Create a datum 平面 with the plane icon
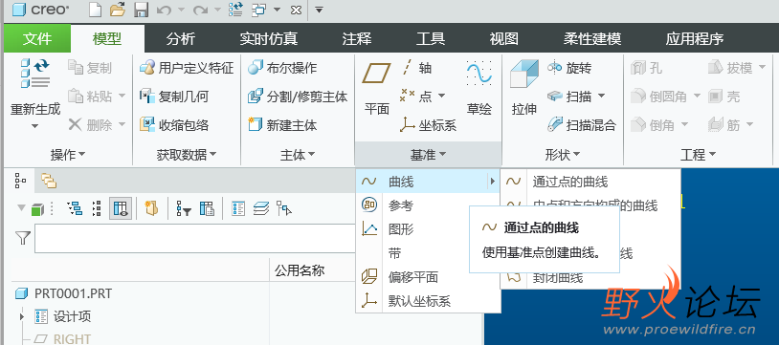 [377, 73]
